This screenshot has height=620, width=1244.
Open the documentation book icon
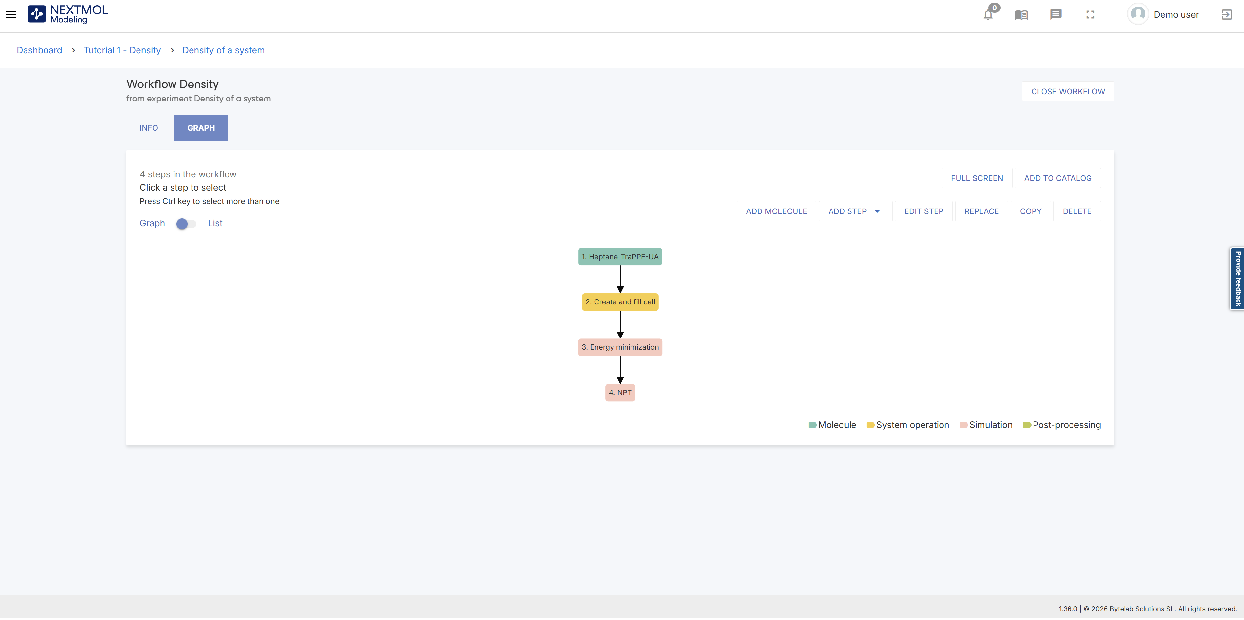1021,15
